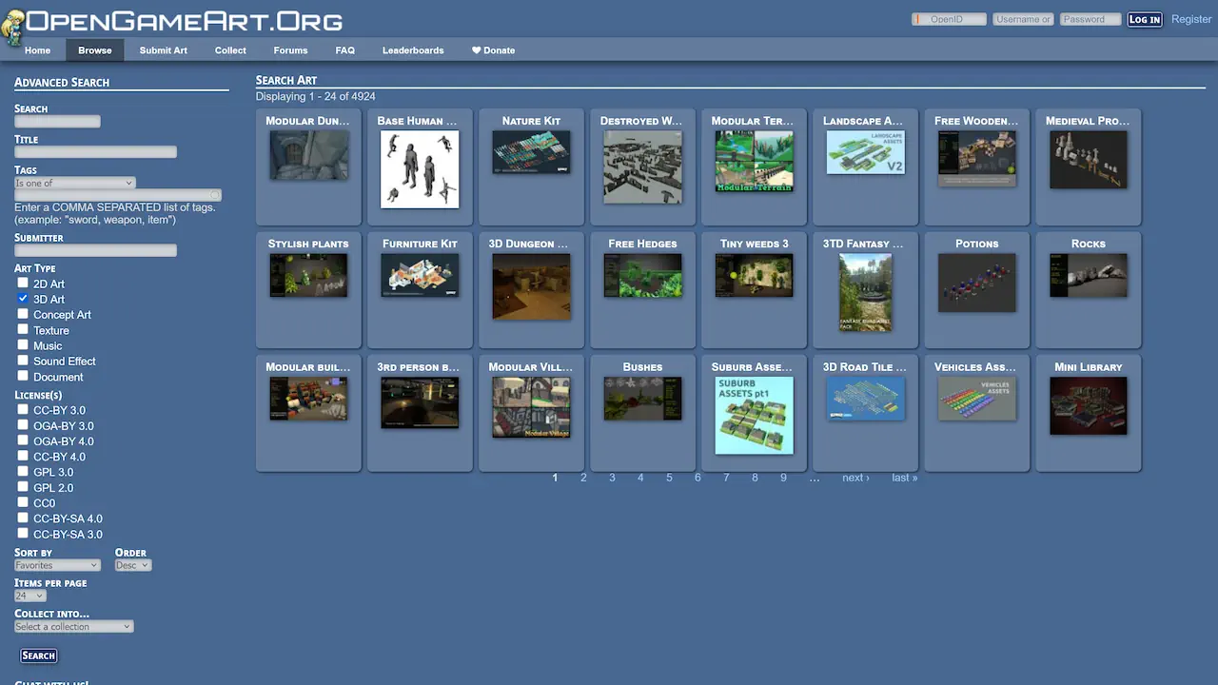This screenshot has width=1218, height=685.
Task: Focus the Username or e-mail field
Action: pyautogui.click(x=1023, y=19)
